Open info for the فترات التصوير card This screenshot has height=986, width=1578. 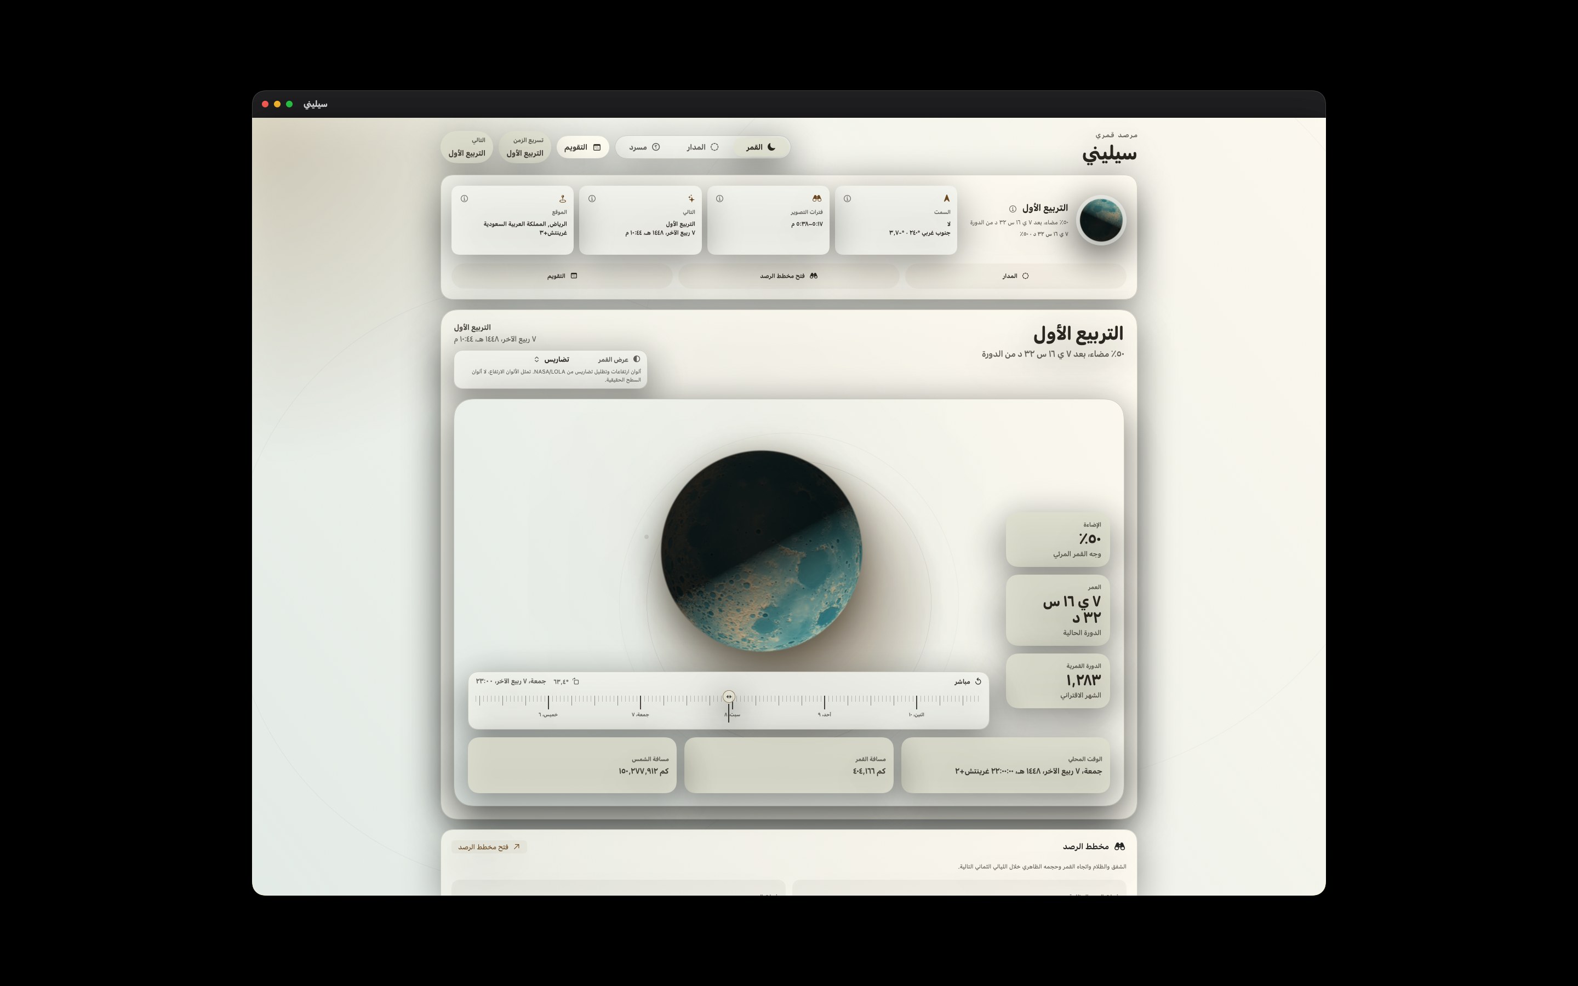point(719,198)
